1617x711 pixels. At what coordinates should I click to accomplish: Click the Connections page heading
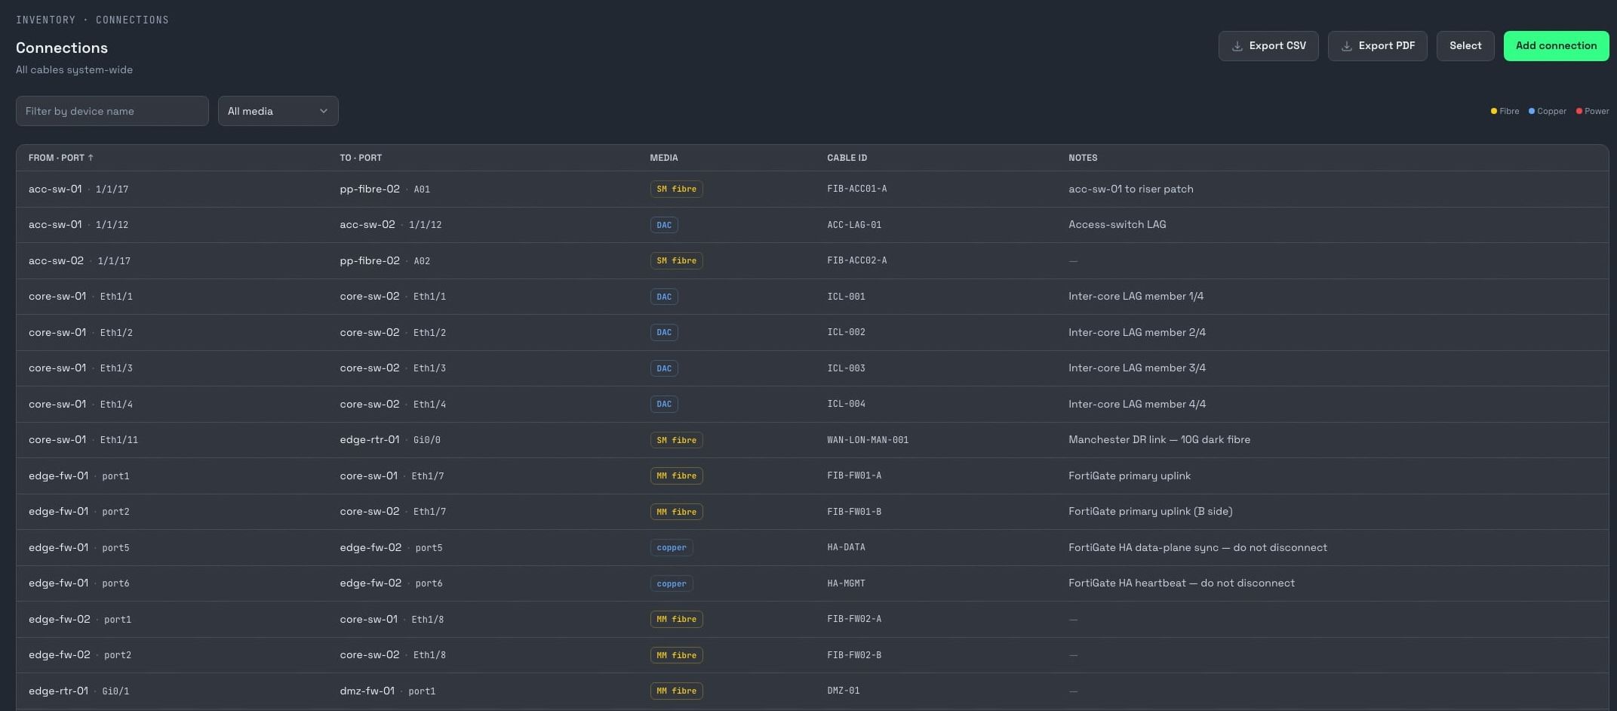point(62,48)
